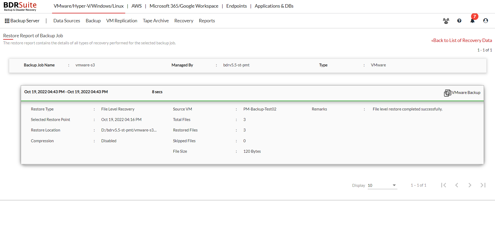Click the truncated restore location path D:/bdrv5.5-st-pmt
This screenshot has width=495, height=238.
[x=129, y=130]
